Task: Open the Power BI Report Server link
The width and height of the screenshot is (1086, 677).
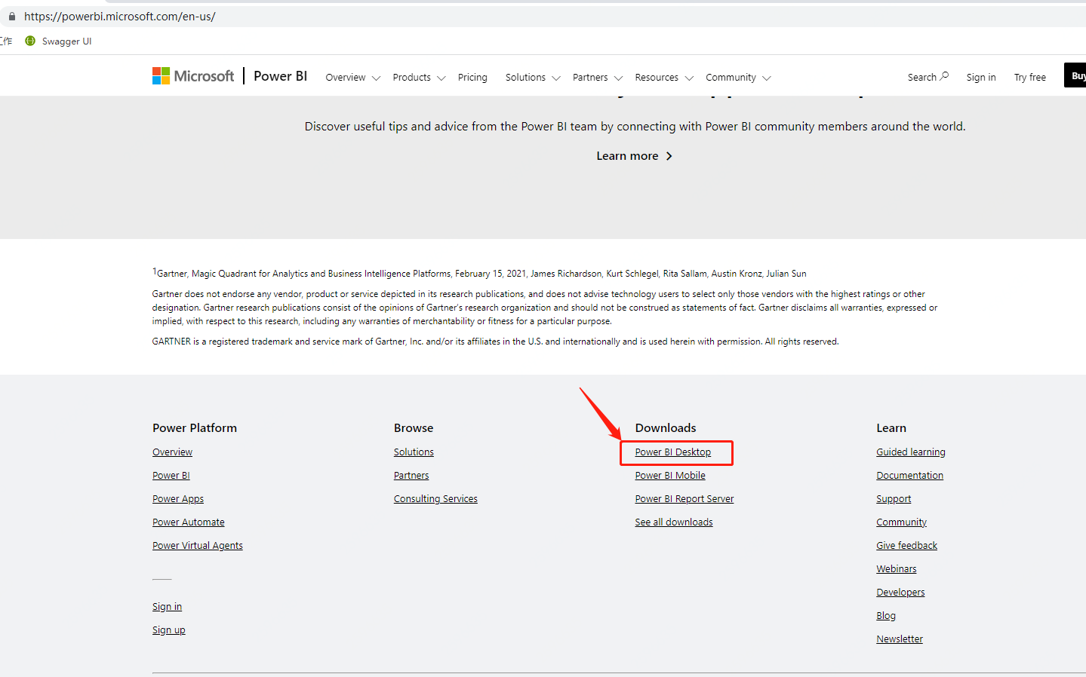Action: (x=685, y=499)
